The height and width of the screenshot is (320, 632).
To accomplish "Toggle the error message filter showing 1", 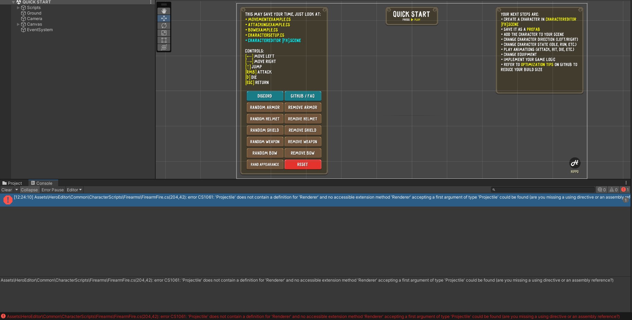I will 625,190.
